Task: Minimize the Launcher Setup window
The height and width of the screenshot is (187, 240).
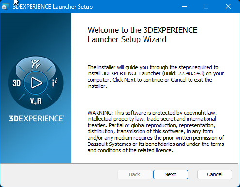Action: [x=184, y=6]
